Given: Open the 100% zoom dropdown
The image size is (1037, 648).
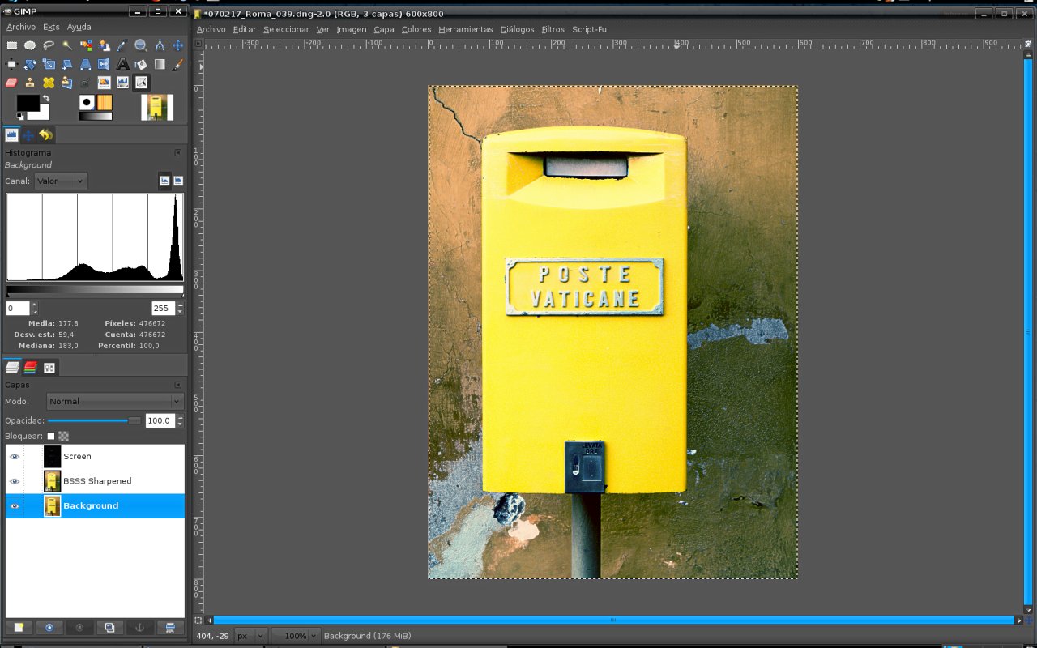Looking at the screenshot, I should pos(296,636).
